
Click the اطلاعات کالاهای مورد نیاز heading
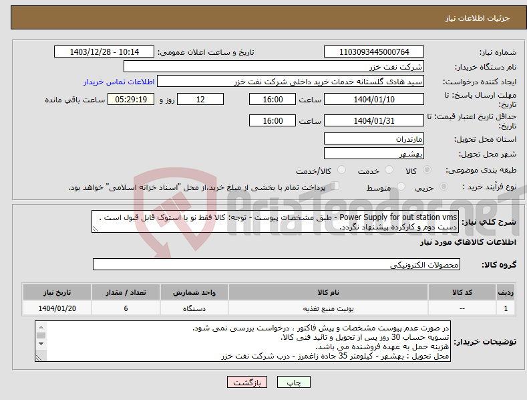click(x=468, y=242)
